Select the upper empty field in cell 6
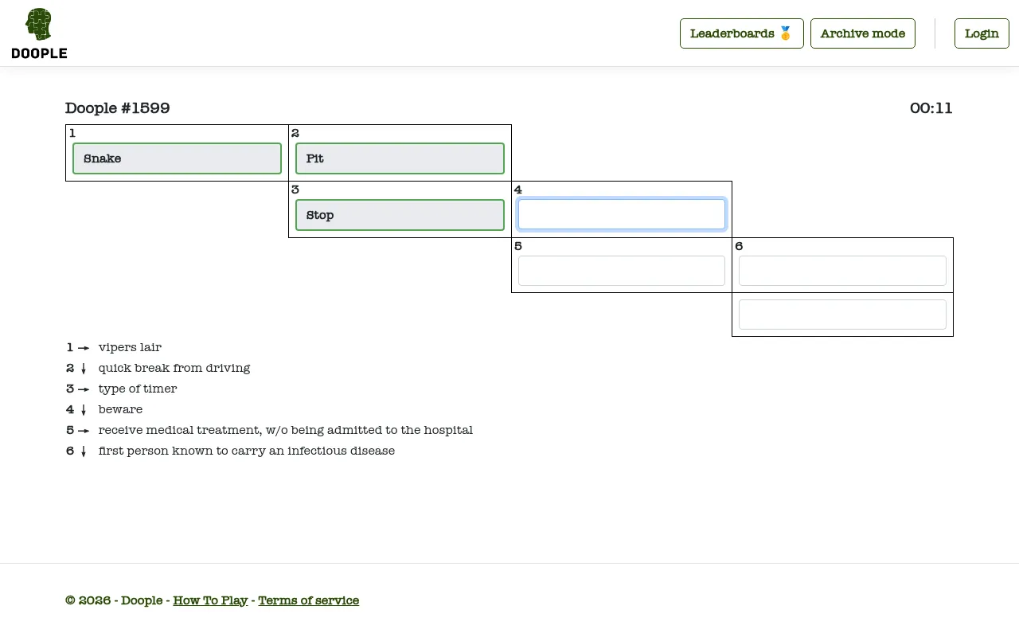The image size is (1019, 637). tap(842, 271)
